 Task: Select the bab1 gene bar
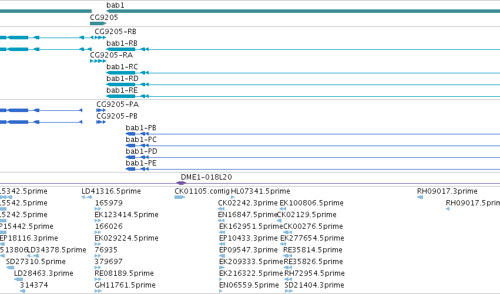coord(303,12)
